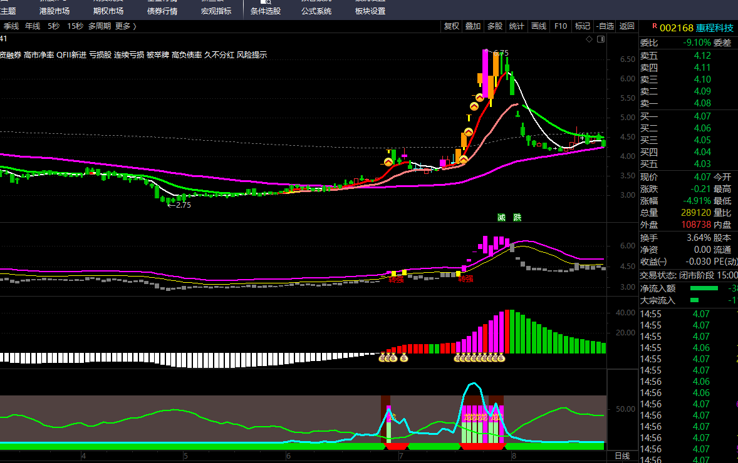
Task: Open the 多周期 multi-period selector
Action: pos(99,26)
